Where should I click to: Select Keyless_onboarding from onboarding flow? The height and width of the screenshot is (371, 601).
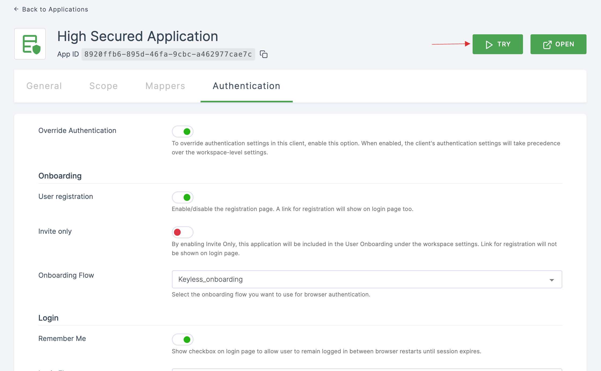[367, 280]
